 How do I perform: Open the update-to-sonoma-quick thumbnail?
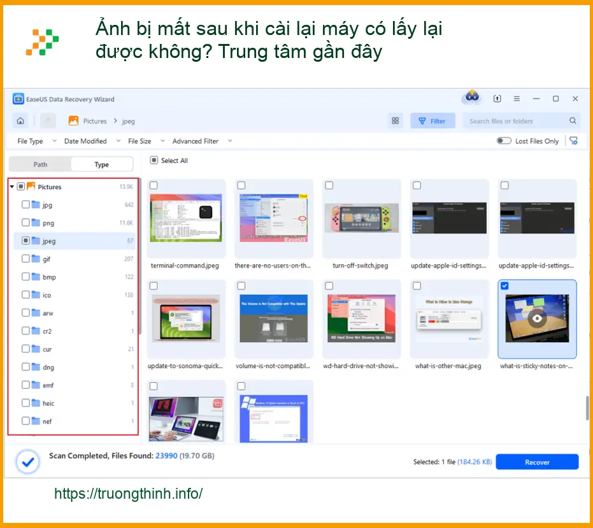pos(186,318)
